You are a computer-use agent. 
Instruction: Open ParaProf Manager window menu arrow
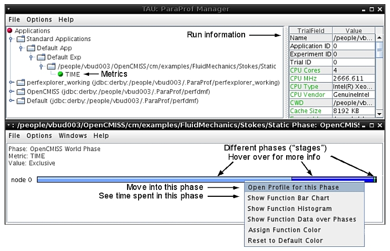(x=8, y=9)
